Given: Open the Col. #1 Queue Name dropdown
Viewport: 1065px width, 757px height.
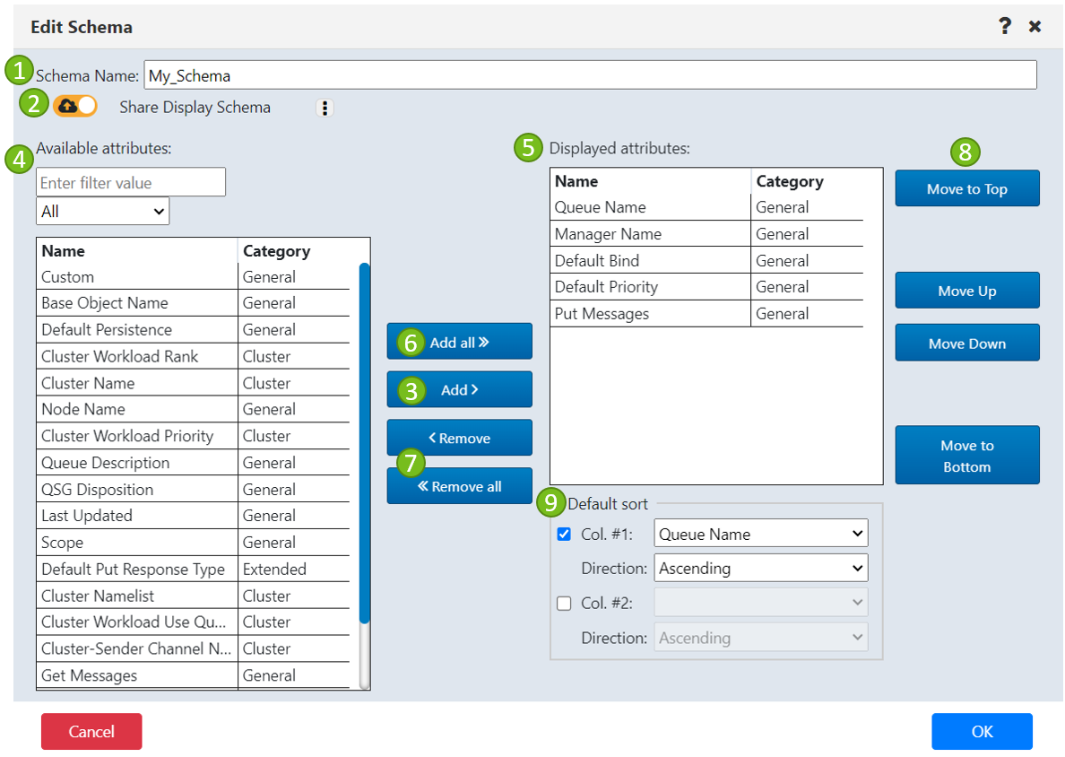Looking at the screenshot, I should click(x=761, y=534).
